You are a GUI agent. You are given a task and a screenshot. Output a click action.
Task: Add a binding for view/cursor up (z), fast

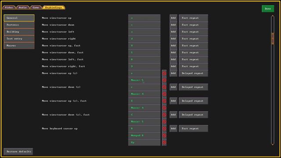(x=173, y=101)
